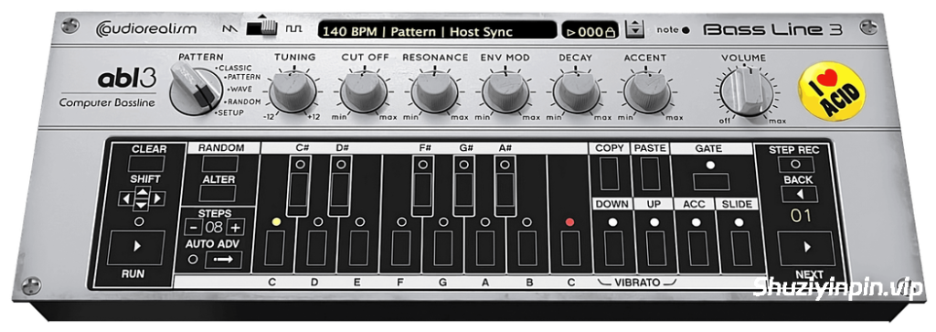Screen dimensions: 936x332
Task: Click the A# black key
Action: 505,190
